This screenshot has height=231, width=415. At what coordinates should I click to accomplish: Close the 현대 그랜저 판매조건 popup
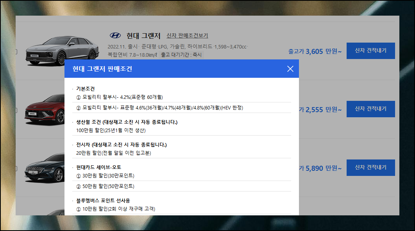click(x=290, y=69)
